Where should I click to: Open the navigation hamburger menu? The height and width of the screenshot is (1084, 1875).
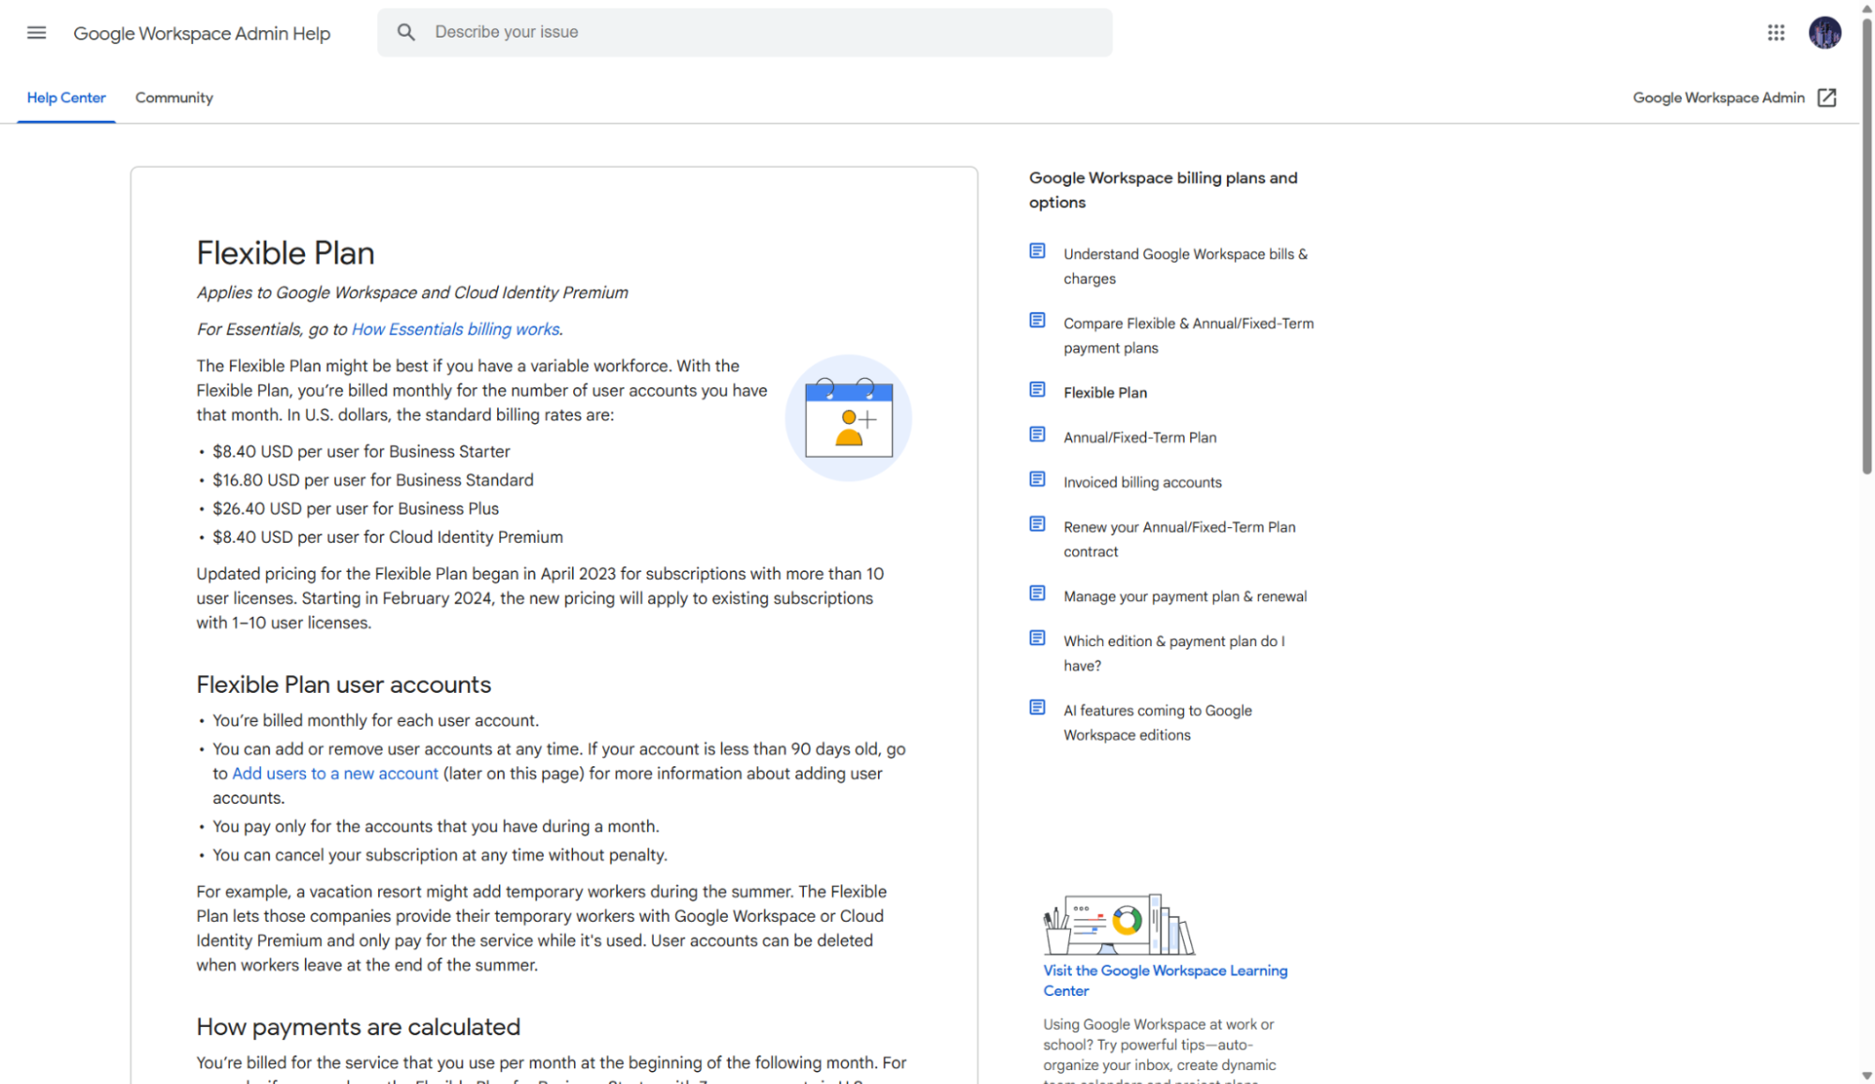[x=36, y=32]
